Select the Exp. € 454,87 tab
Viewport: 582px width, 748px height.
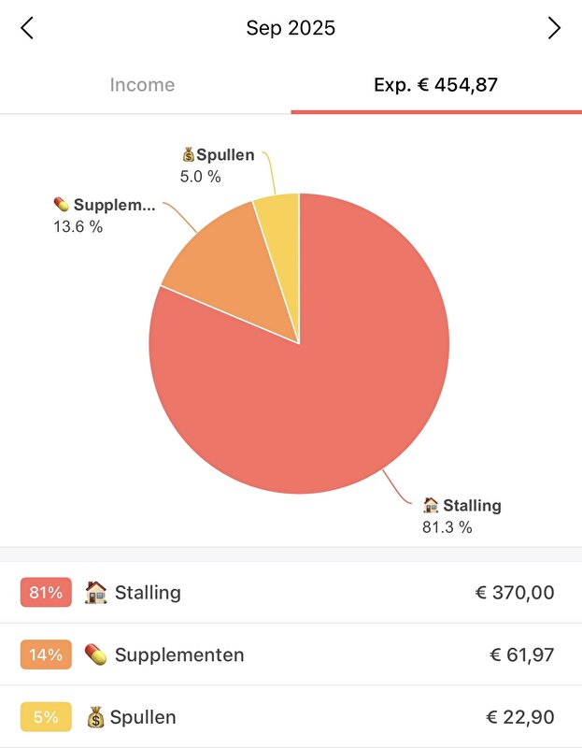tap(435, 85)
